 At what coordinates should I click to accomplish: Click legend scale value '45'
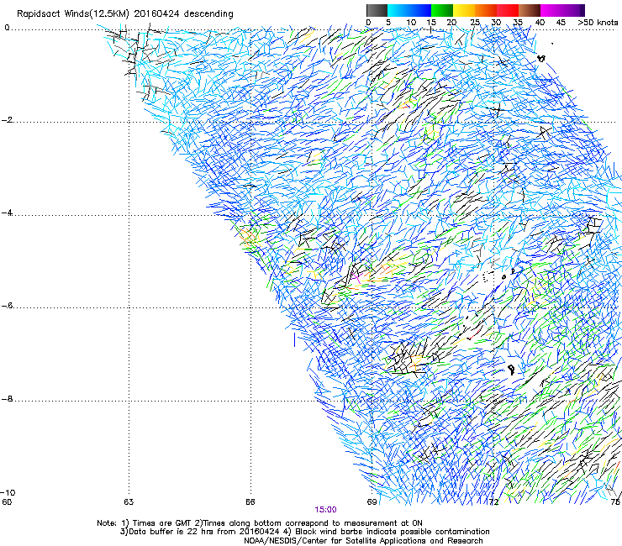[x=561, y=23]
